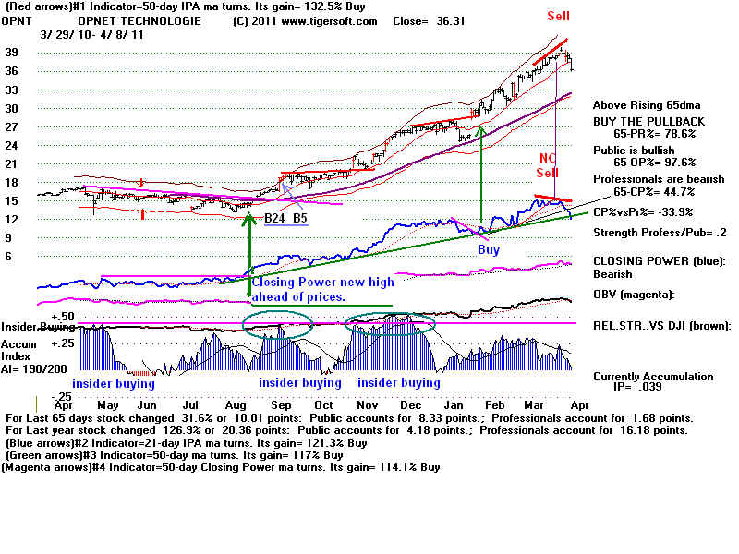Click the +.25 accumulation scale label
The height and width of the screenshot is (554, 739).
tap(63, 343)
